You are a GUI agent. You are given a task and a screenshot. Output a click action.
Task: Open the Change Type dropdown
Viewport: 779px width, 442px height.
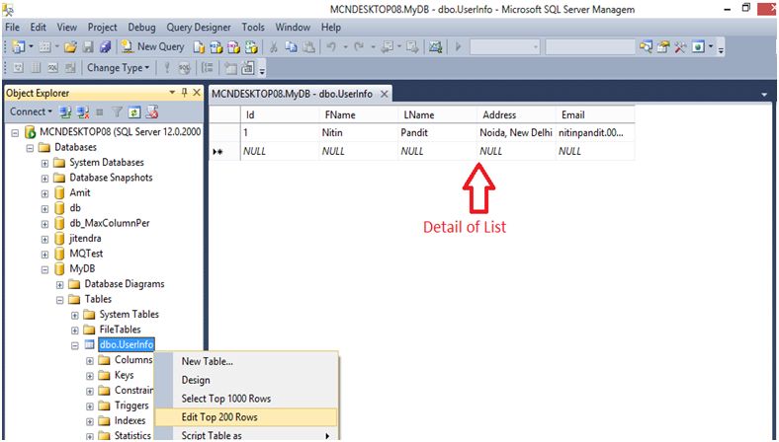[x=119, y=68]
